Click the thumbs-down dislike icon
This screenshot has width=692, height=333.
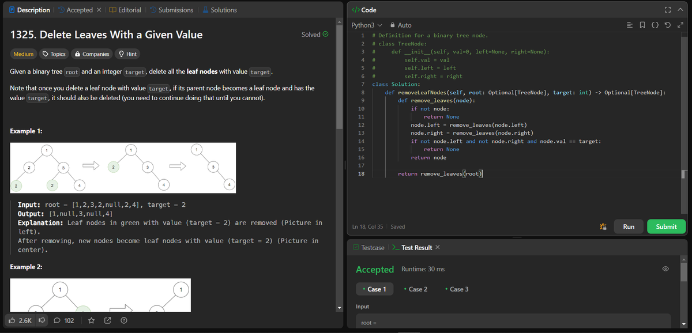point(42,320)
